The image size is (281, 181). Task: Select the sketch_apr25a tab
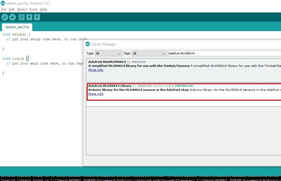(x=17, y=27)
